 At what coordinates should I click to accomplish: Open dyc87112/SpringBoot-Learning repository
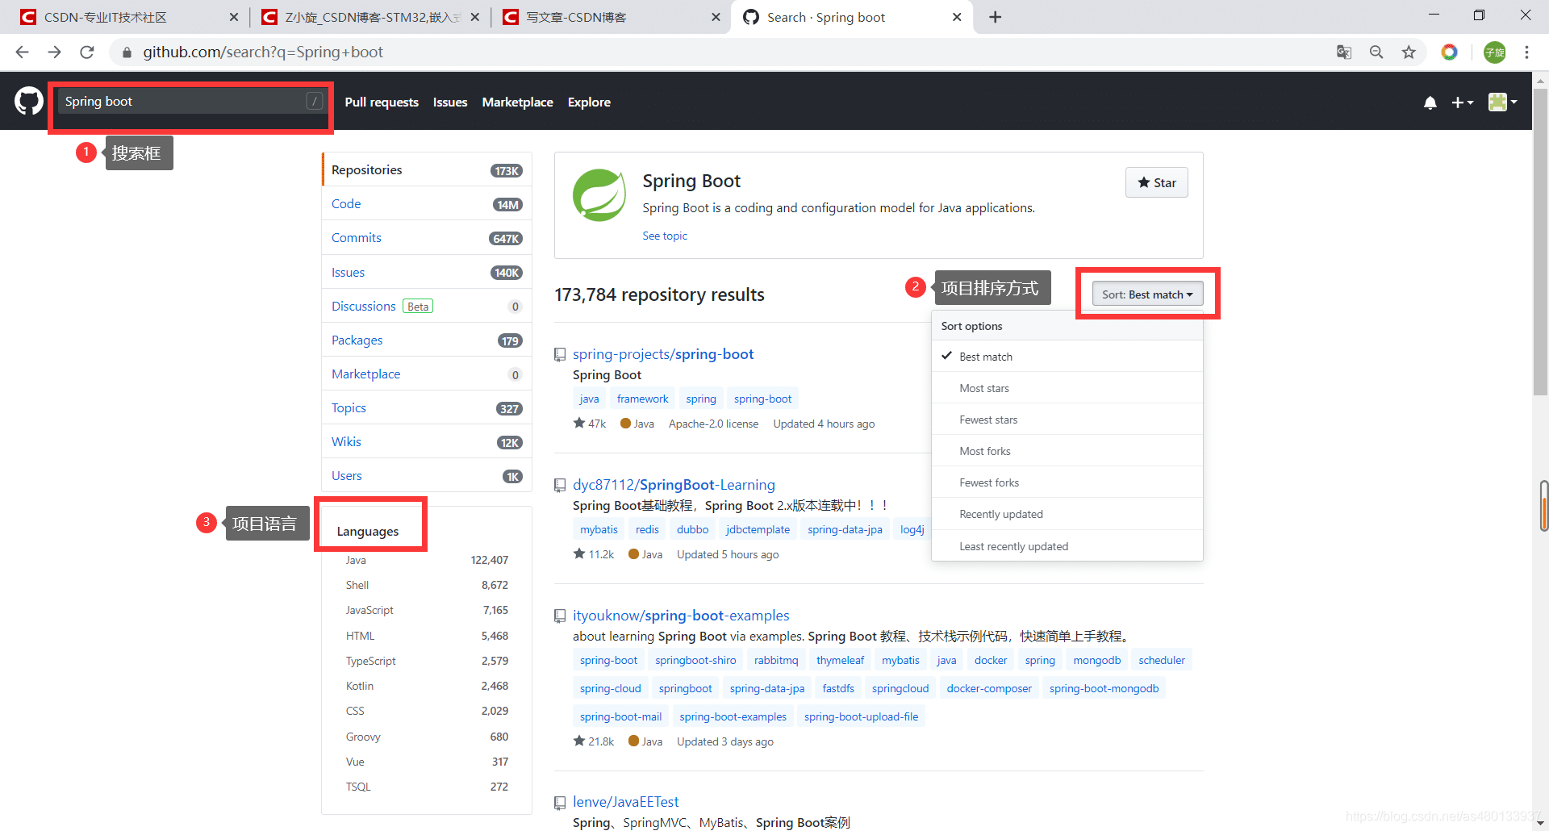point(674,485)
